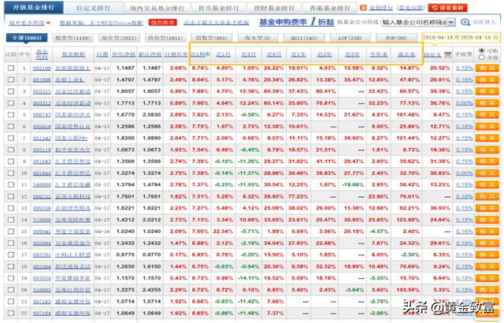Viewport: 504px width, 323px height.
Task: Click the red 强烈推荐 badge
Action: tap(163, 23)
